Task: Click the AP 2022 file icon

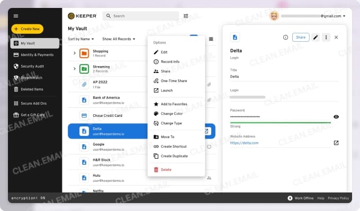Action: click(x=84, y=85)
